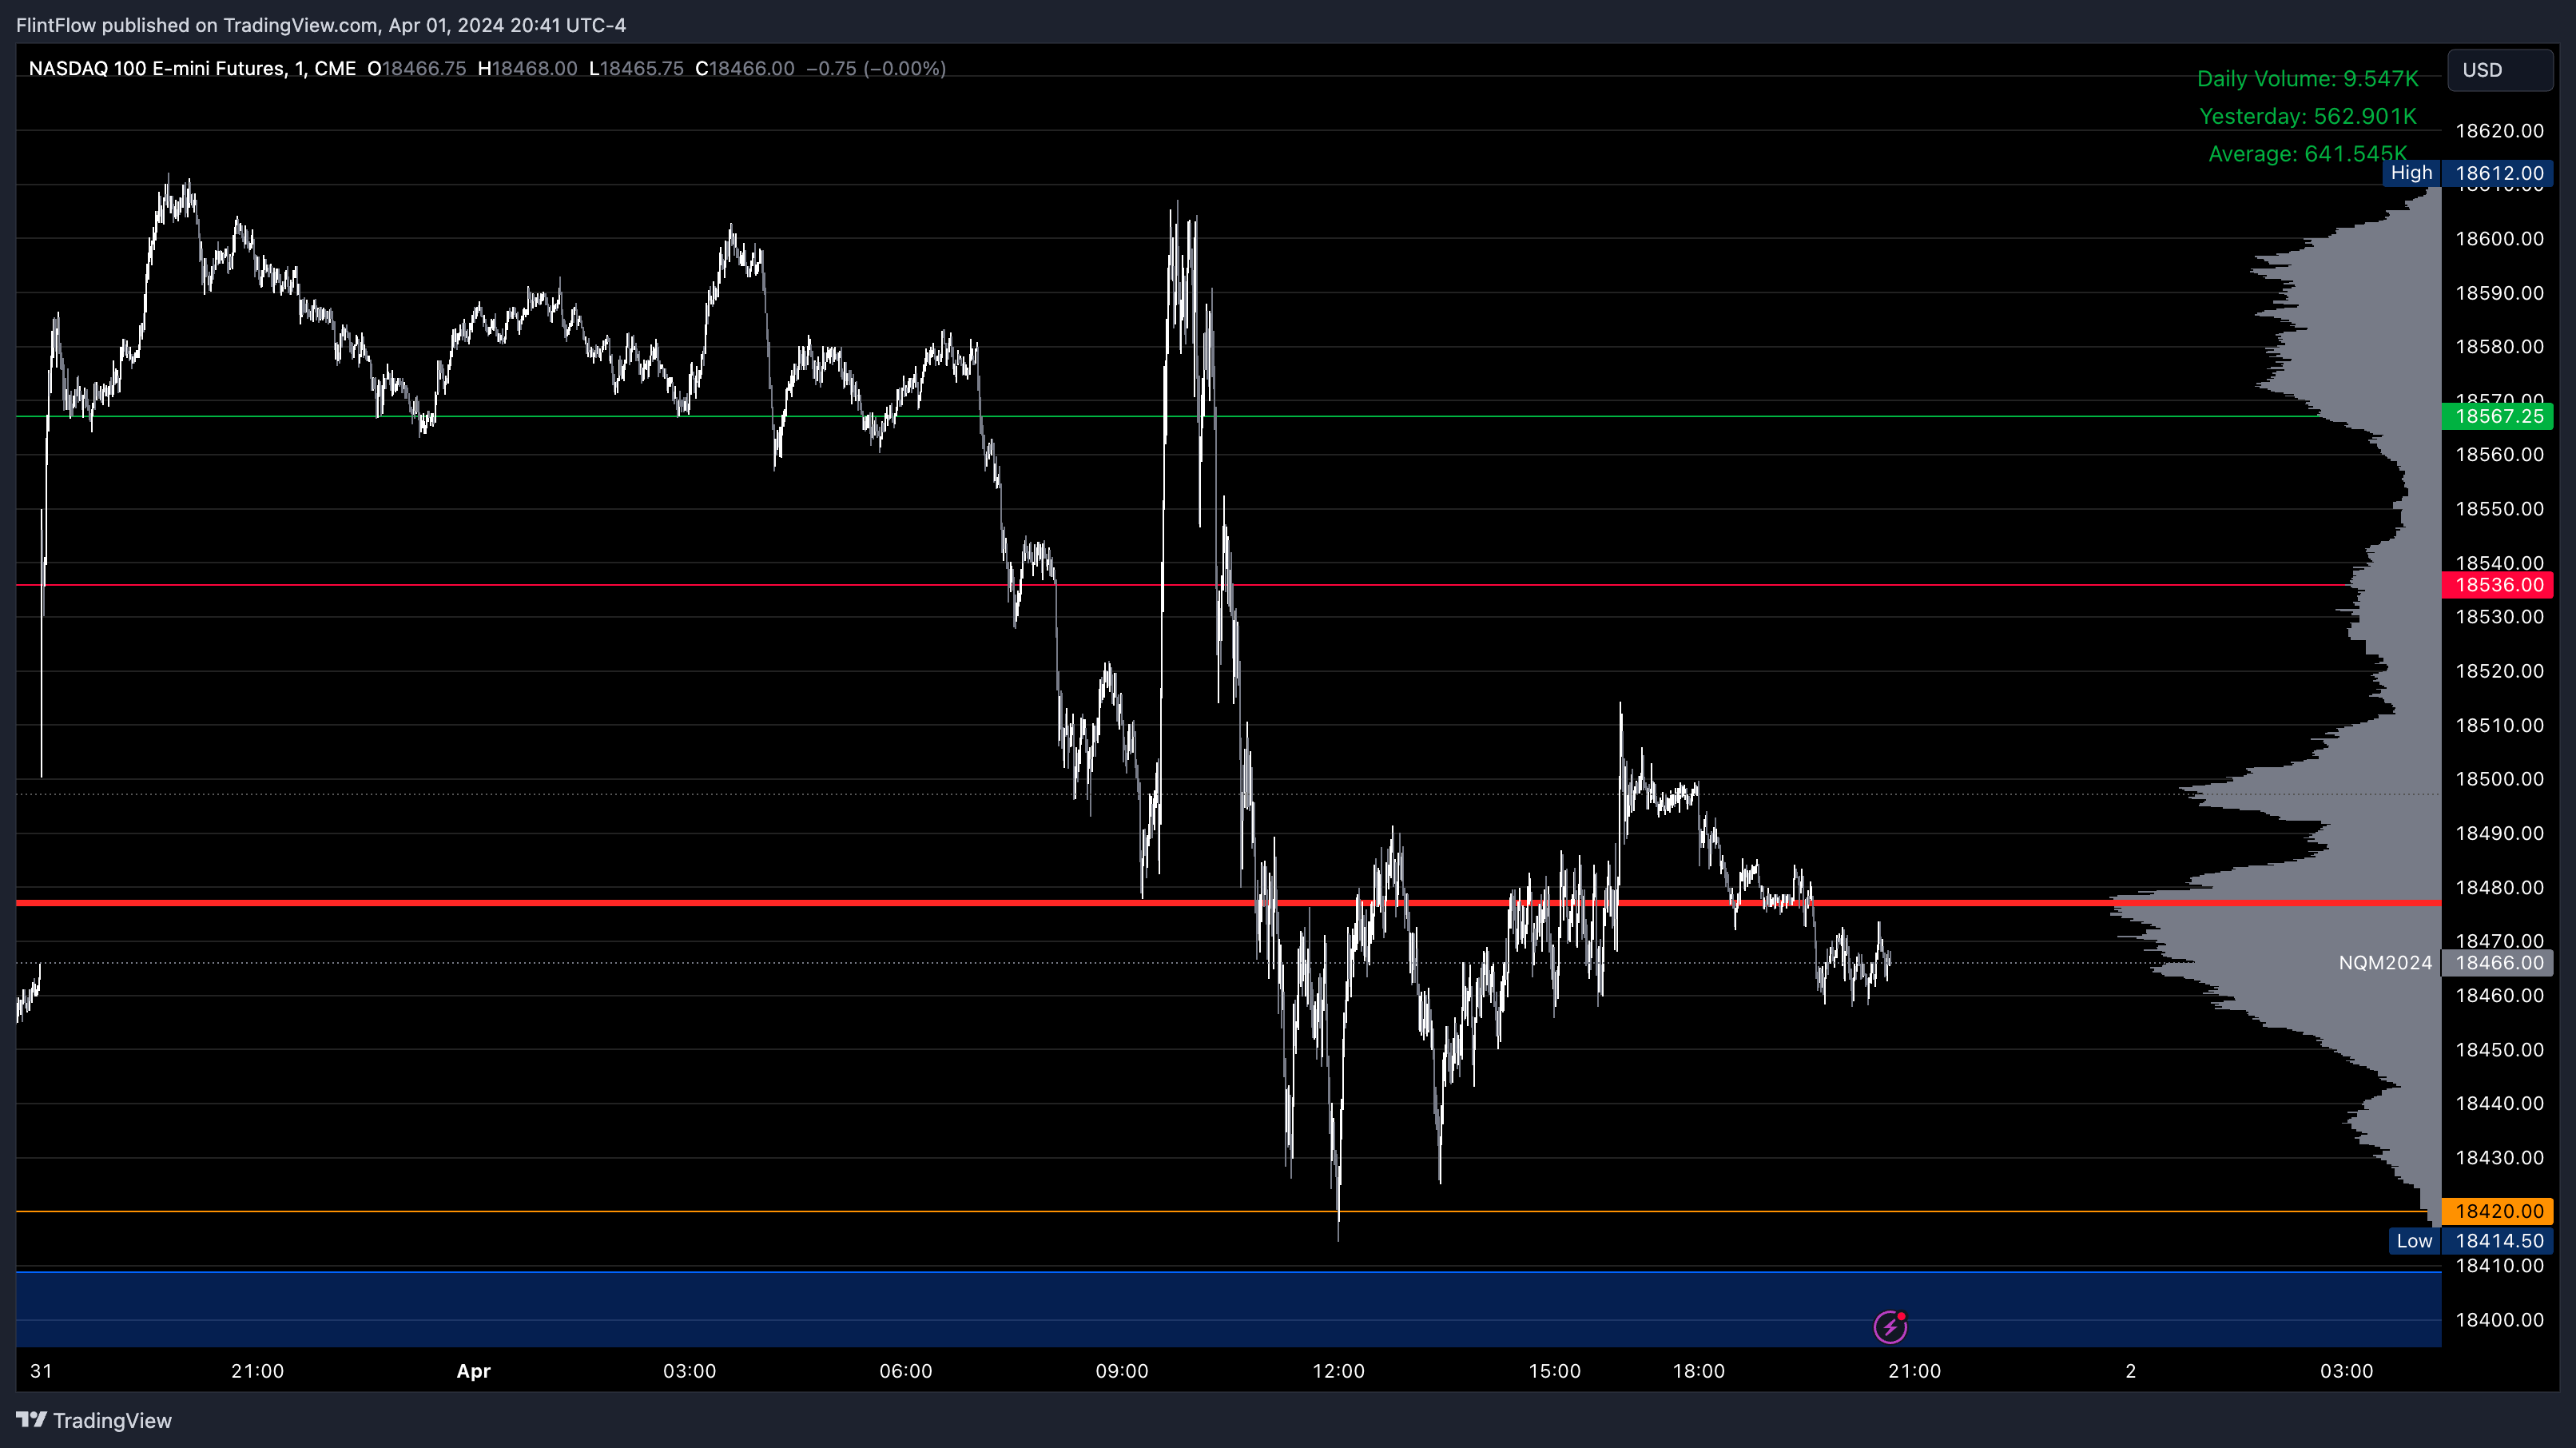Click the change value −0.75 (−0.00%)
Viewport: 2576px width, 1448px height.
click(876, 68)
